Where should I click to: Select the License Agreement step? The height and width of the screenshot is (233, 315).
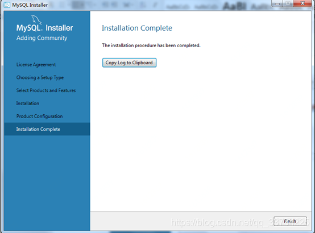(x=36, y=65)
